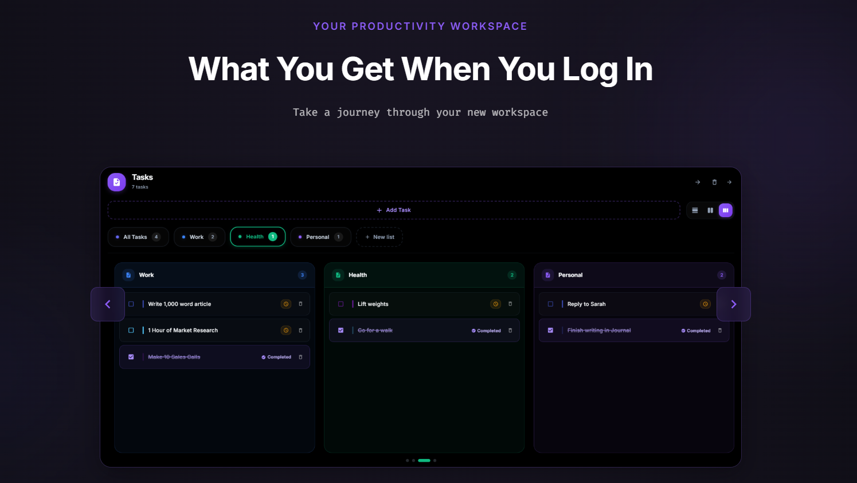Click the Work column count badge 3
This screenshot has width=857, height=483.
pos(303,275)
